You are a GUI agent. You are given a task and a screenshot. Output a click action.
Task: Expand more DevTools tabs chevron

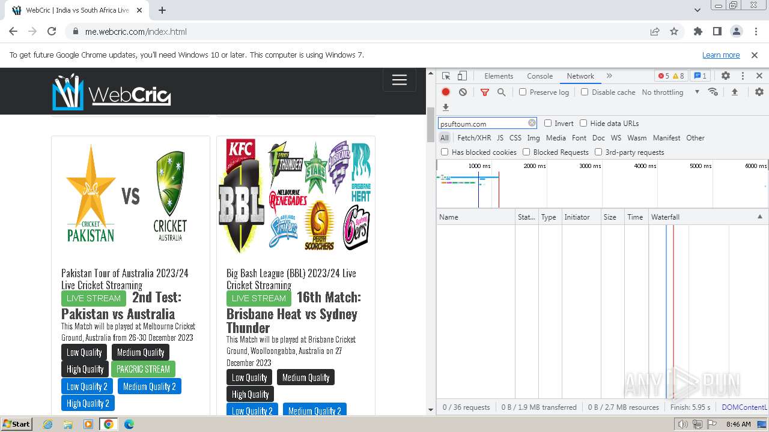(x=609, y=76)
